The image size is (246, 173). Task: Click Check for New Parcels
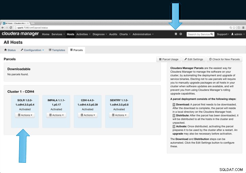(x=224, y=59)
